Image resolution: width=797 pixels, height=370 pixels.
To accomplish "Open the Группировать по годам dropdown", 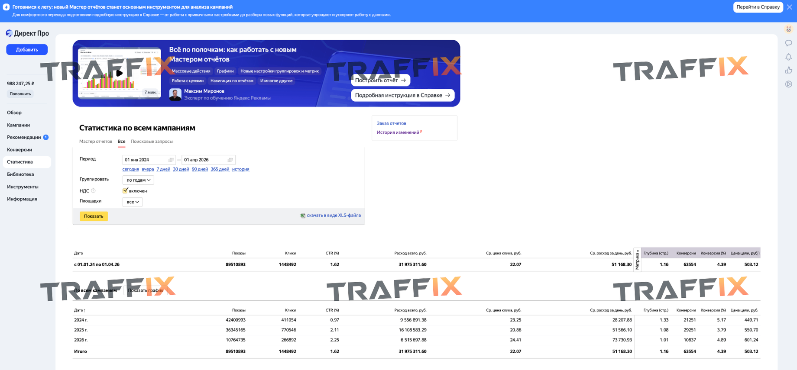I will 138,180.
